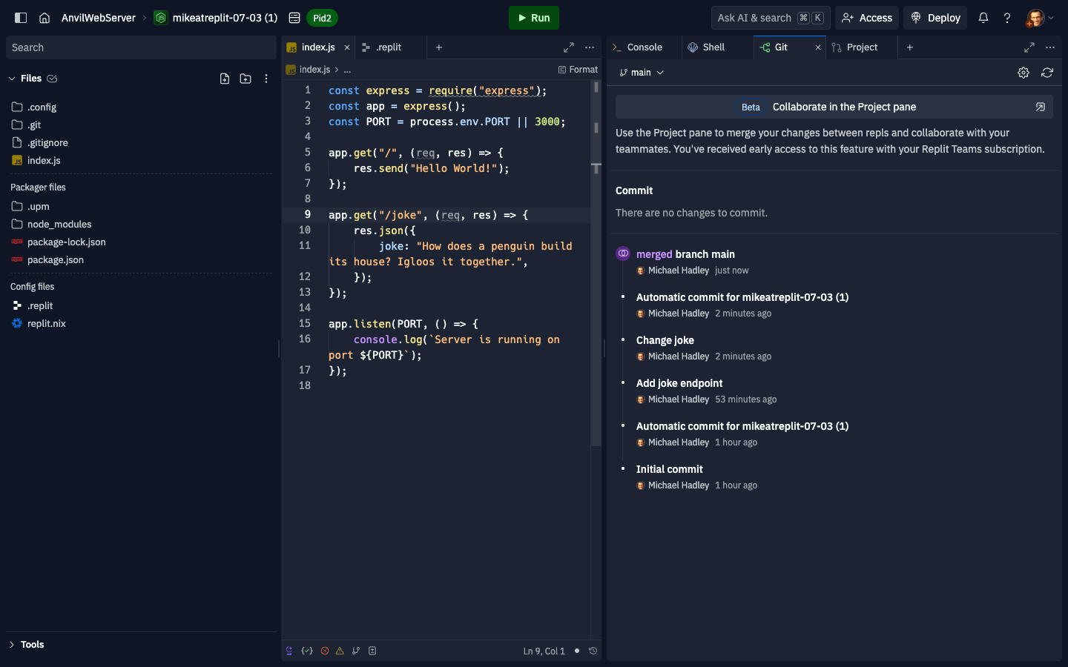Open editor pane three-dot menu
The height and width of the screenshot is (667, 1068).
point(590,47)
